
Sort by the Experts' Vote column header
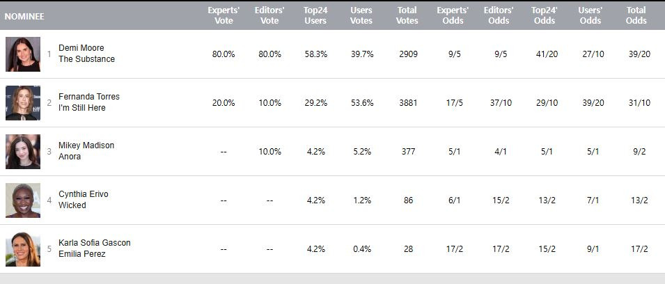click(224, 15)
